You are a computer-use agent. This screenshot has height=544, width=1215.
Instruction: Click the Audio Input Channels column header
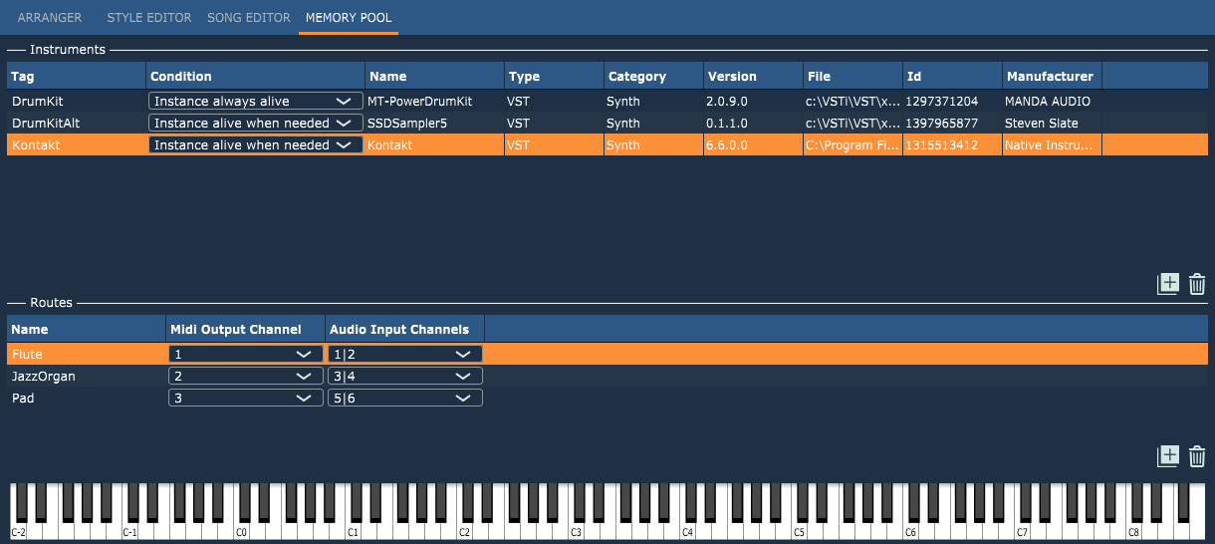(x=405, y=329)
